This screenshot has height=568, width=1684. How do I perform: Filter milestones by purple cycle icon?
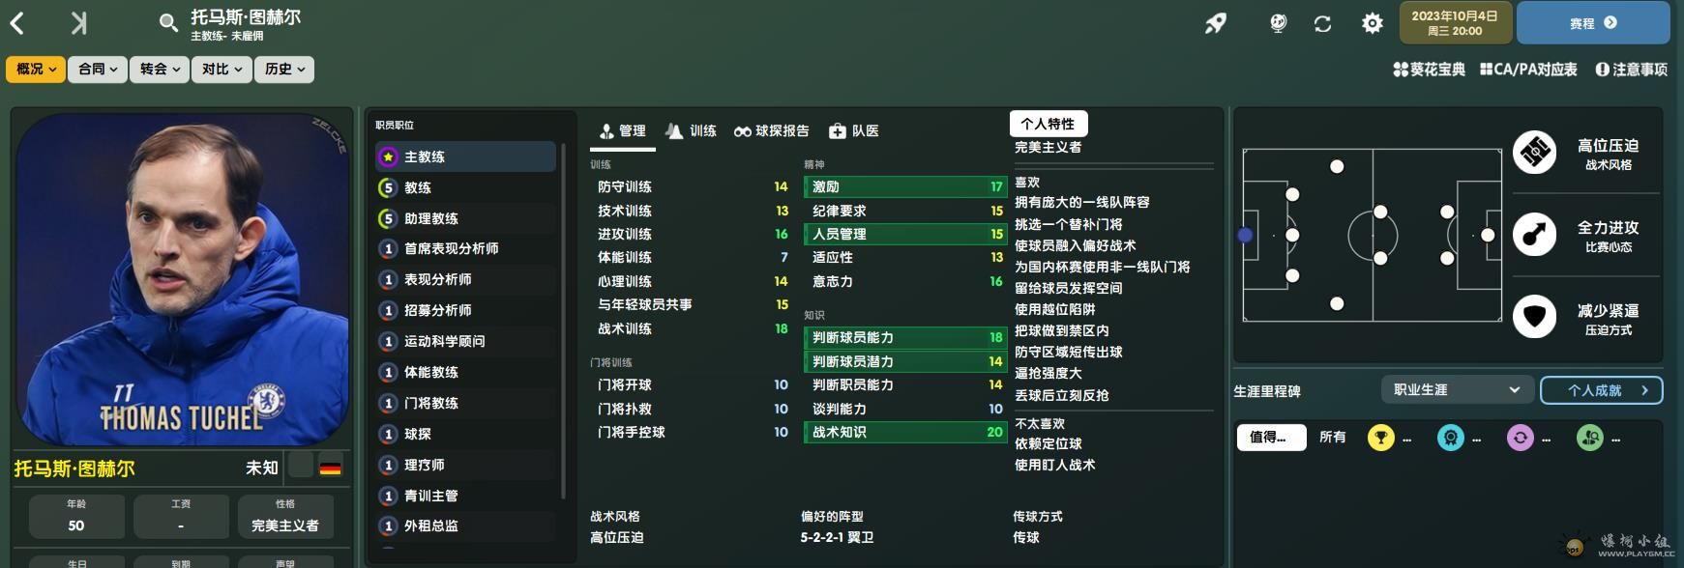click(x=1520, y=438)
